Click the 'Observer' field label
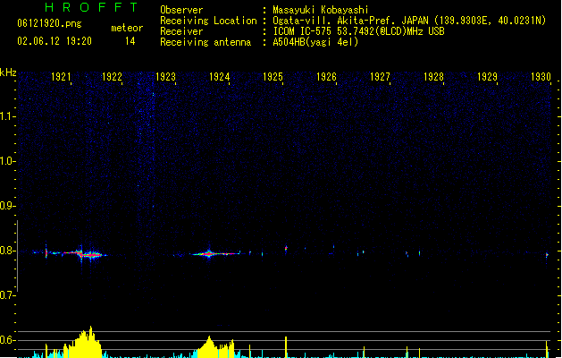This screenshot has width=562, height=358. pyautogui.click(x=181, y=10)
